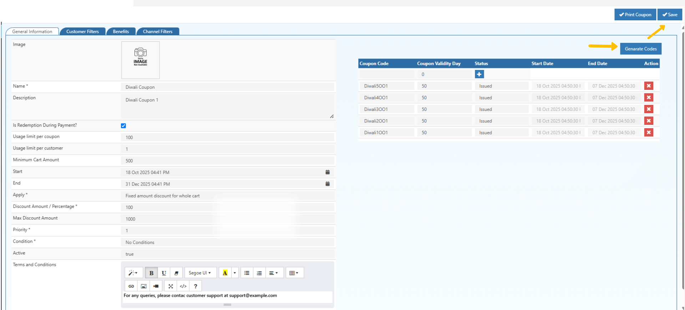This screenshot has height=310, width=685.
Task: Open the Condition dropdown field
Action: click(x=228, y=242)
